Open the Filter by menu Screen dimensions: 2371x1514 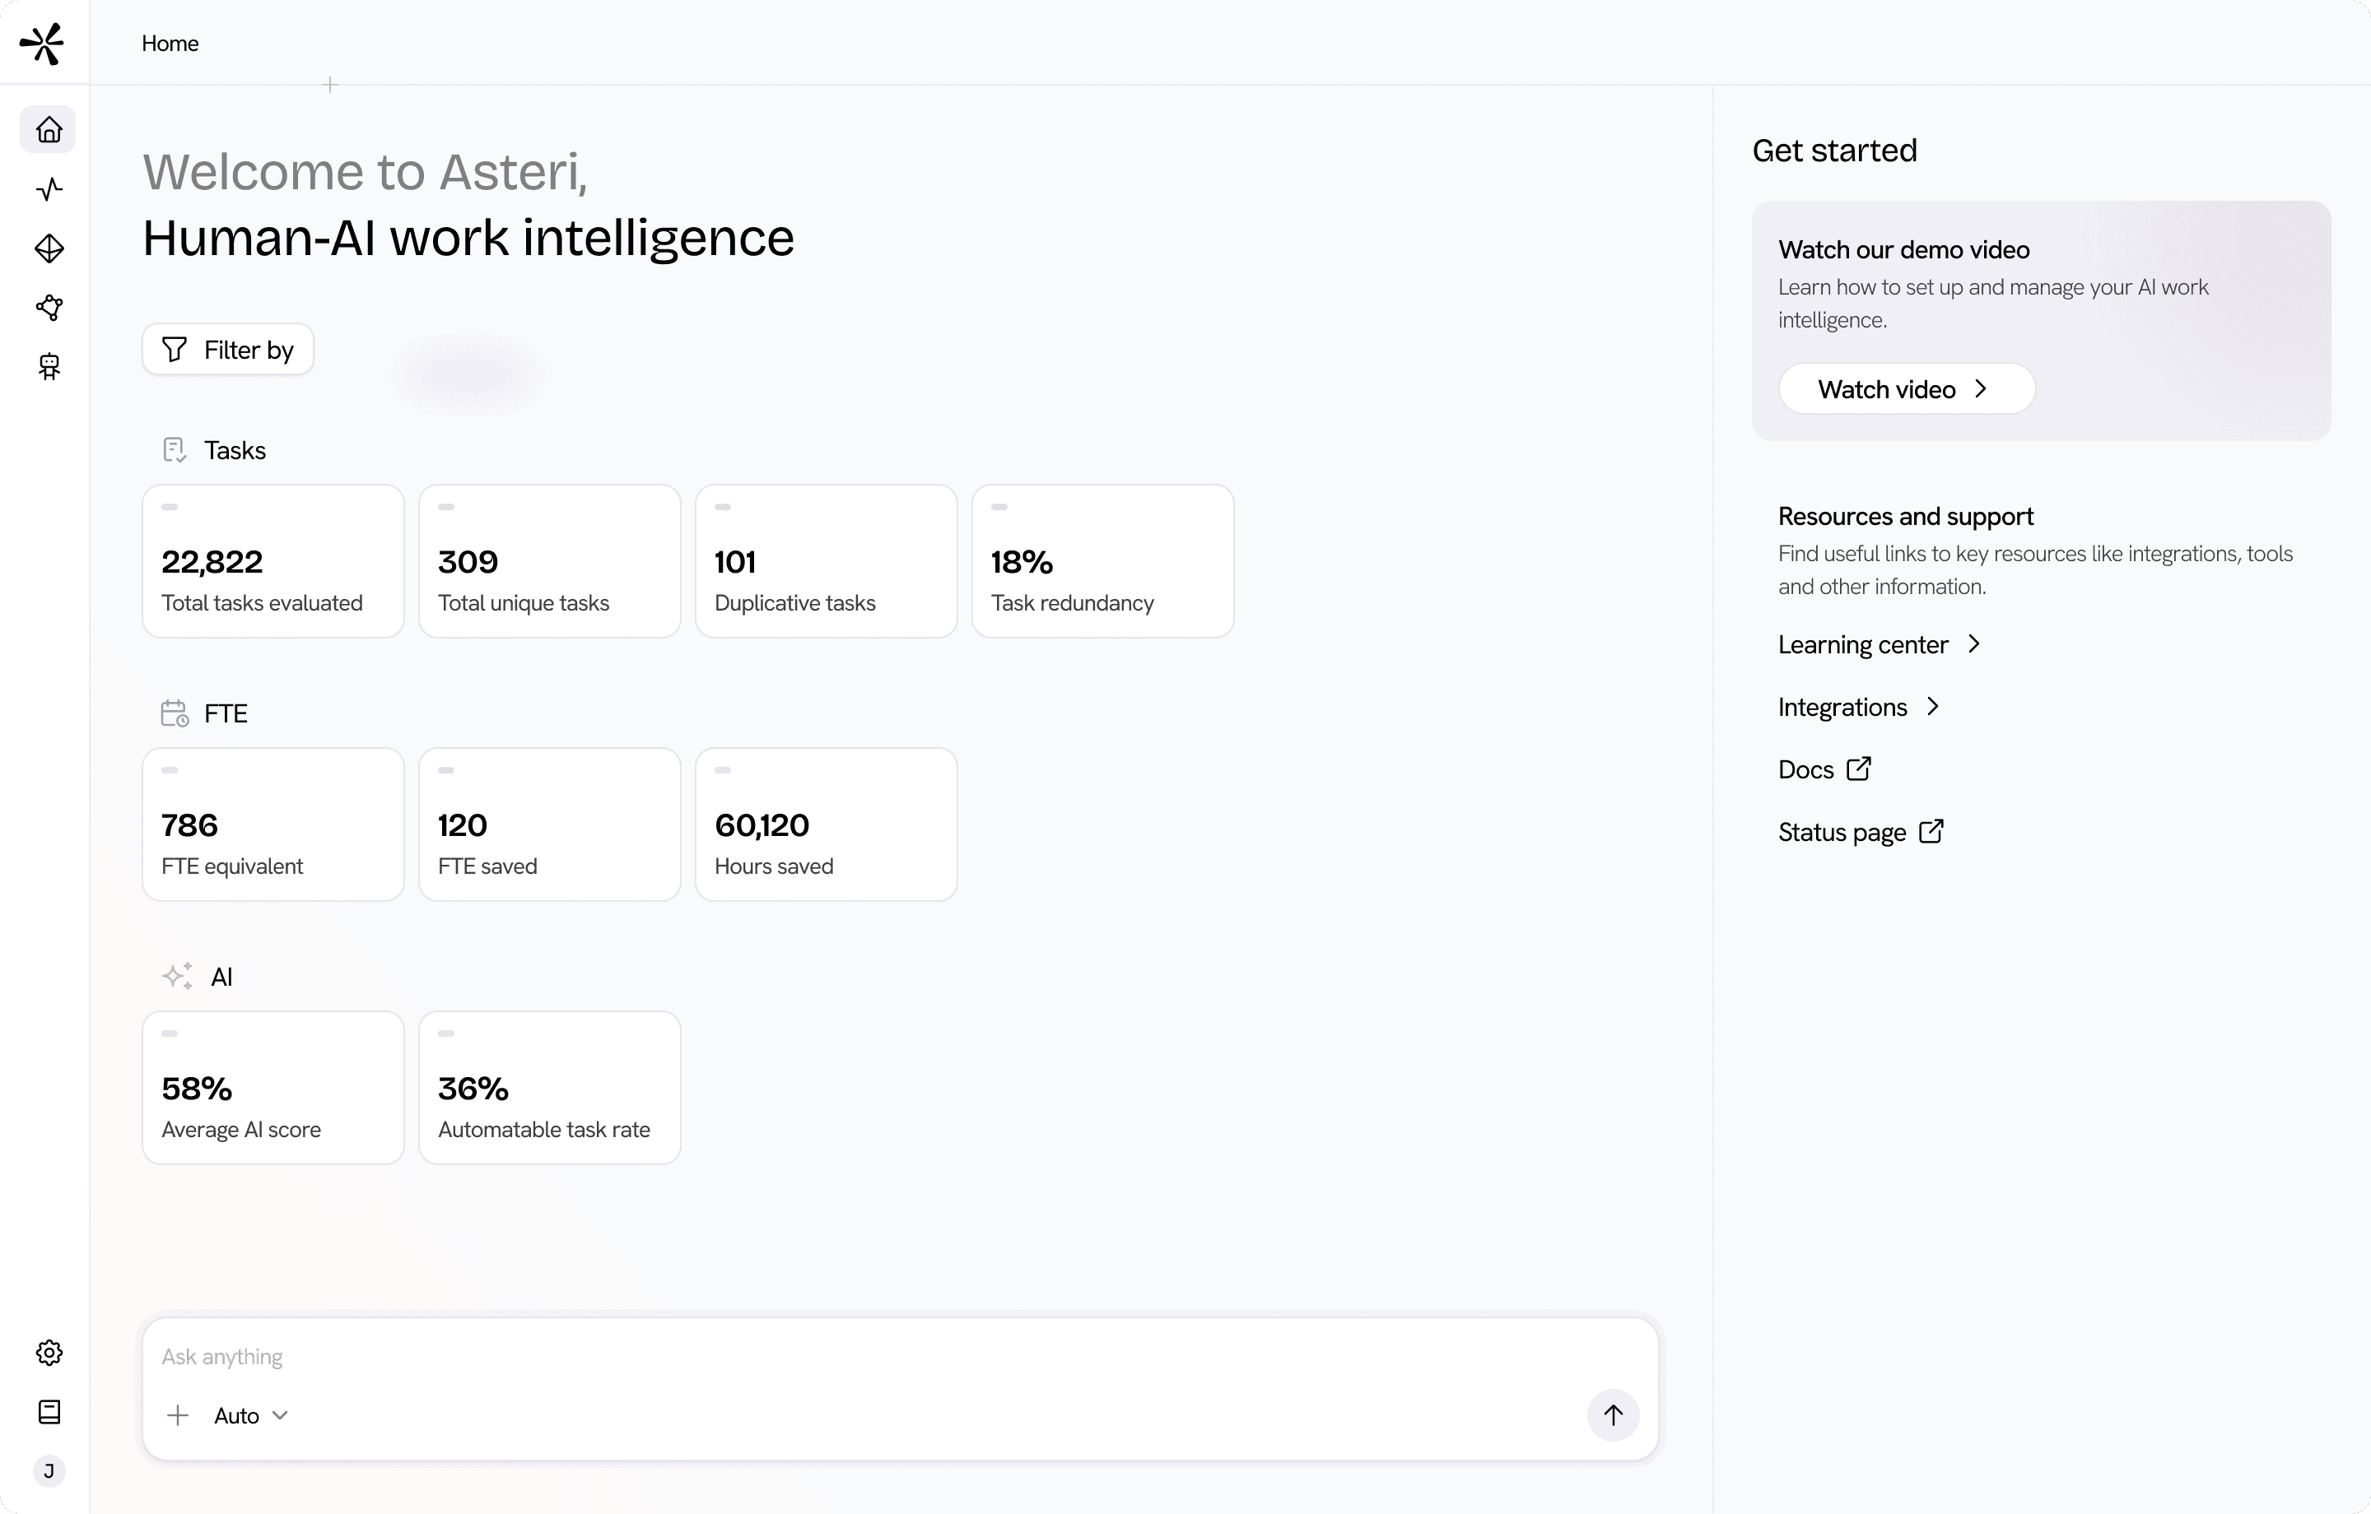tap(228, 350)
